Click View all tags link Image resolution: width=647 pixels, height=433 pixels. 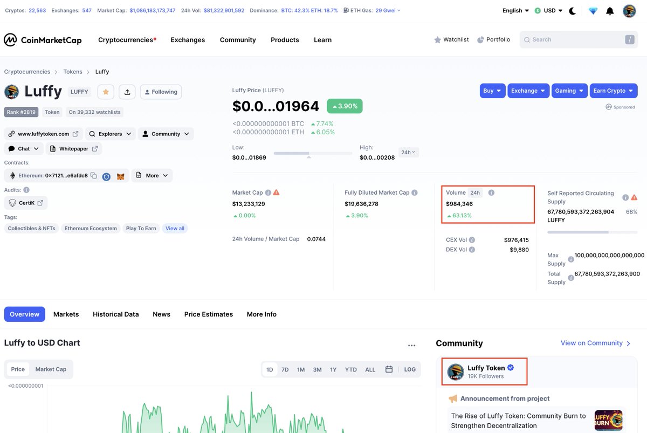click(x=175, y=229)
